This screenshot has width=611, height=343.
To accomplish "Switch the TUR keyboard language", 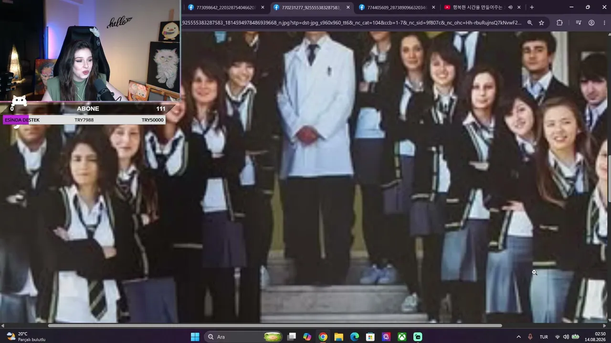I will 544,337.
